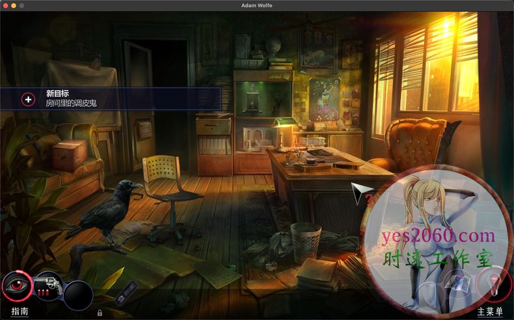Click the green desk lamp
Screen dimensions: 514x320
point(282,130)
